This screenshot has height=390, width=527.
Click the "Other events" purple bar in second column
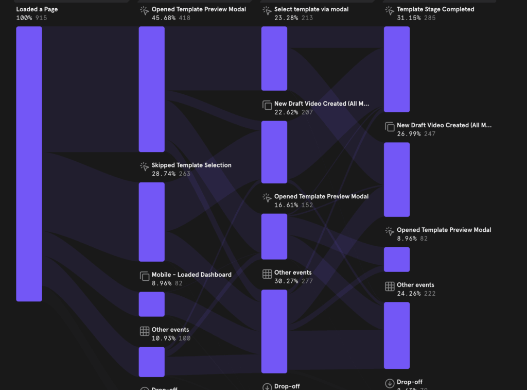[x=151, y=362]
